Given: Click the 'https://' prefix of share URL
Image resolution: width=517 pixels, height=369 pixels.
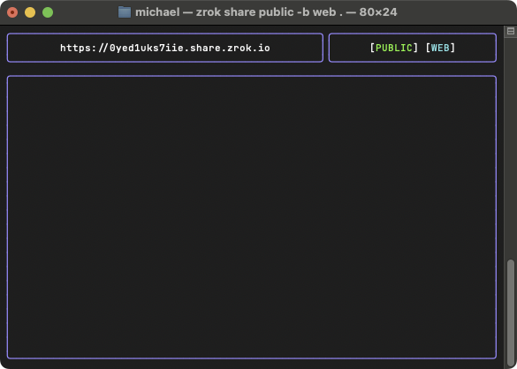Looking at the screenshot, I should tap(84, 48).
